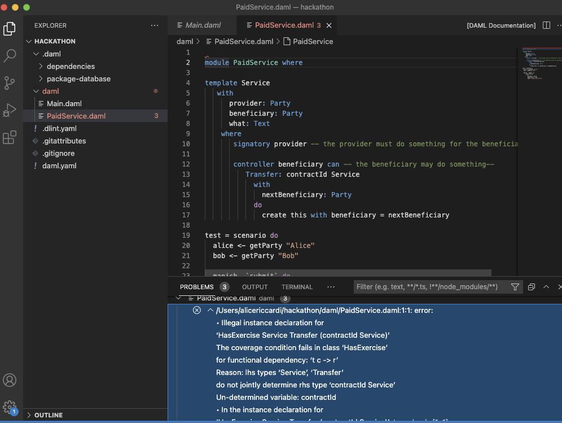Open the Explorer view in activity bar

pos(10,28)
